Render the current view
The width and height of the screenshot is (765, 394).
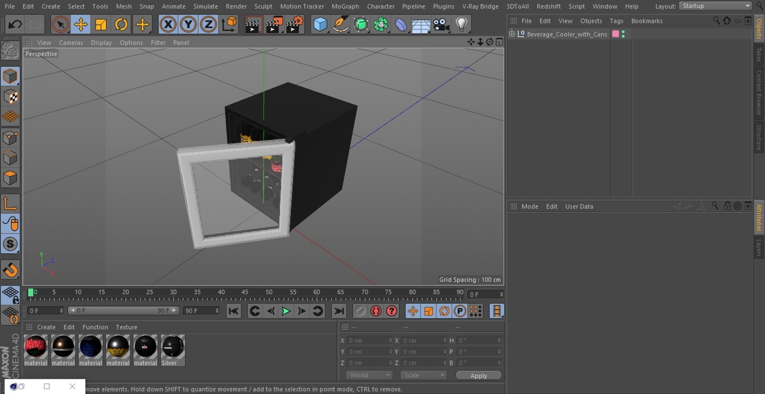[253, 25]
